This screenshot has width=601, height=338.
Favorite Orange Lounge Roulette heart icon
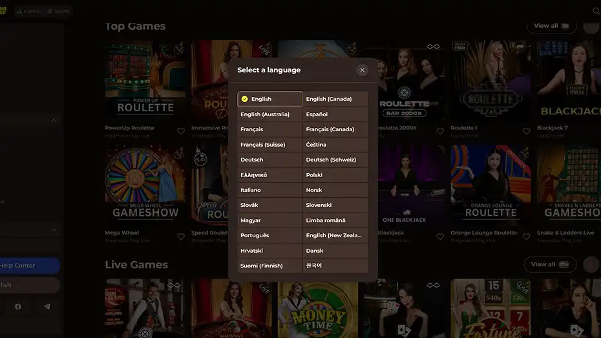pos(526,237)
